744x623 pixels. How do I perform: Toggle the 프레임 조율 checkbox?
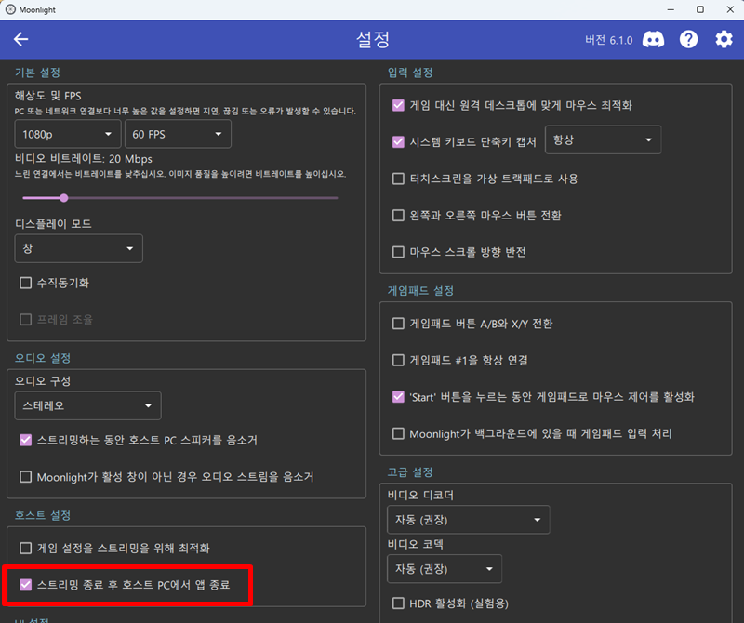[x=26, y=320]
